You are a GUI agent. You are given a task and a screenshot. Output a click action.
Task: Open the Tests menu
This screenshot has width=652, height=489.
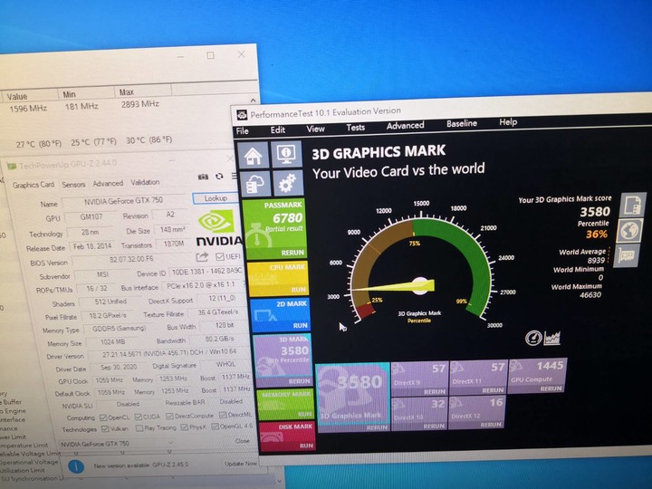coord(356,128)
